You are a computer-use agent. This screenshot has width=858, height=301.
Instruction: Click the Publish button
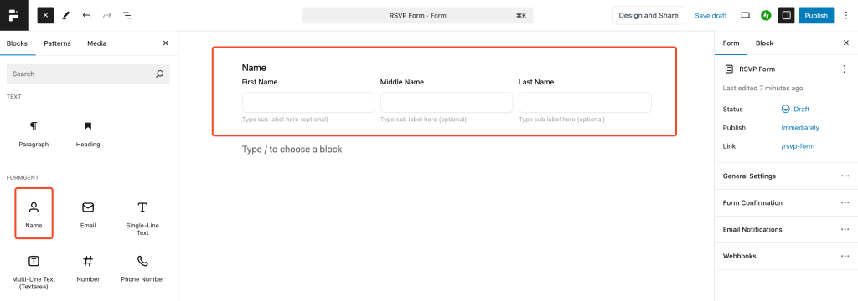(x=816, y=15)
